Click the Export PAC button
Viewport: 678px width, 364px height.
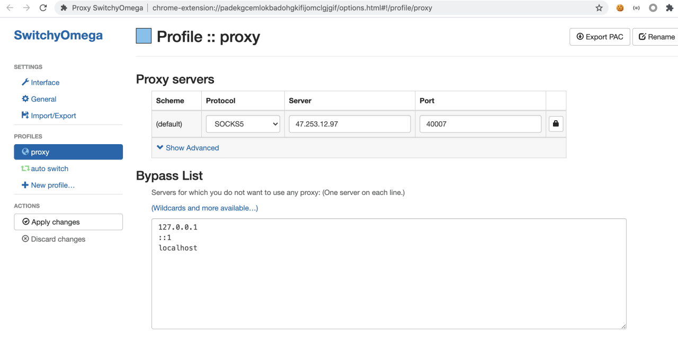(600, 37)
